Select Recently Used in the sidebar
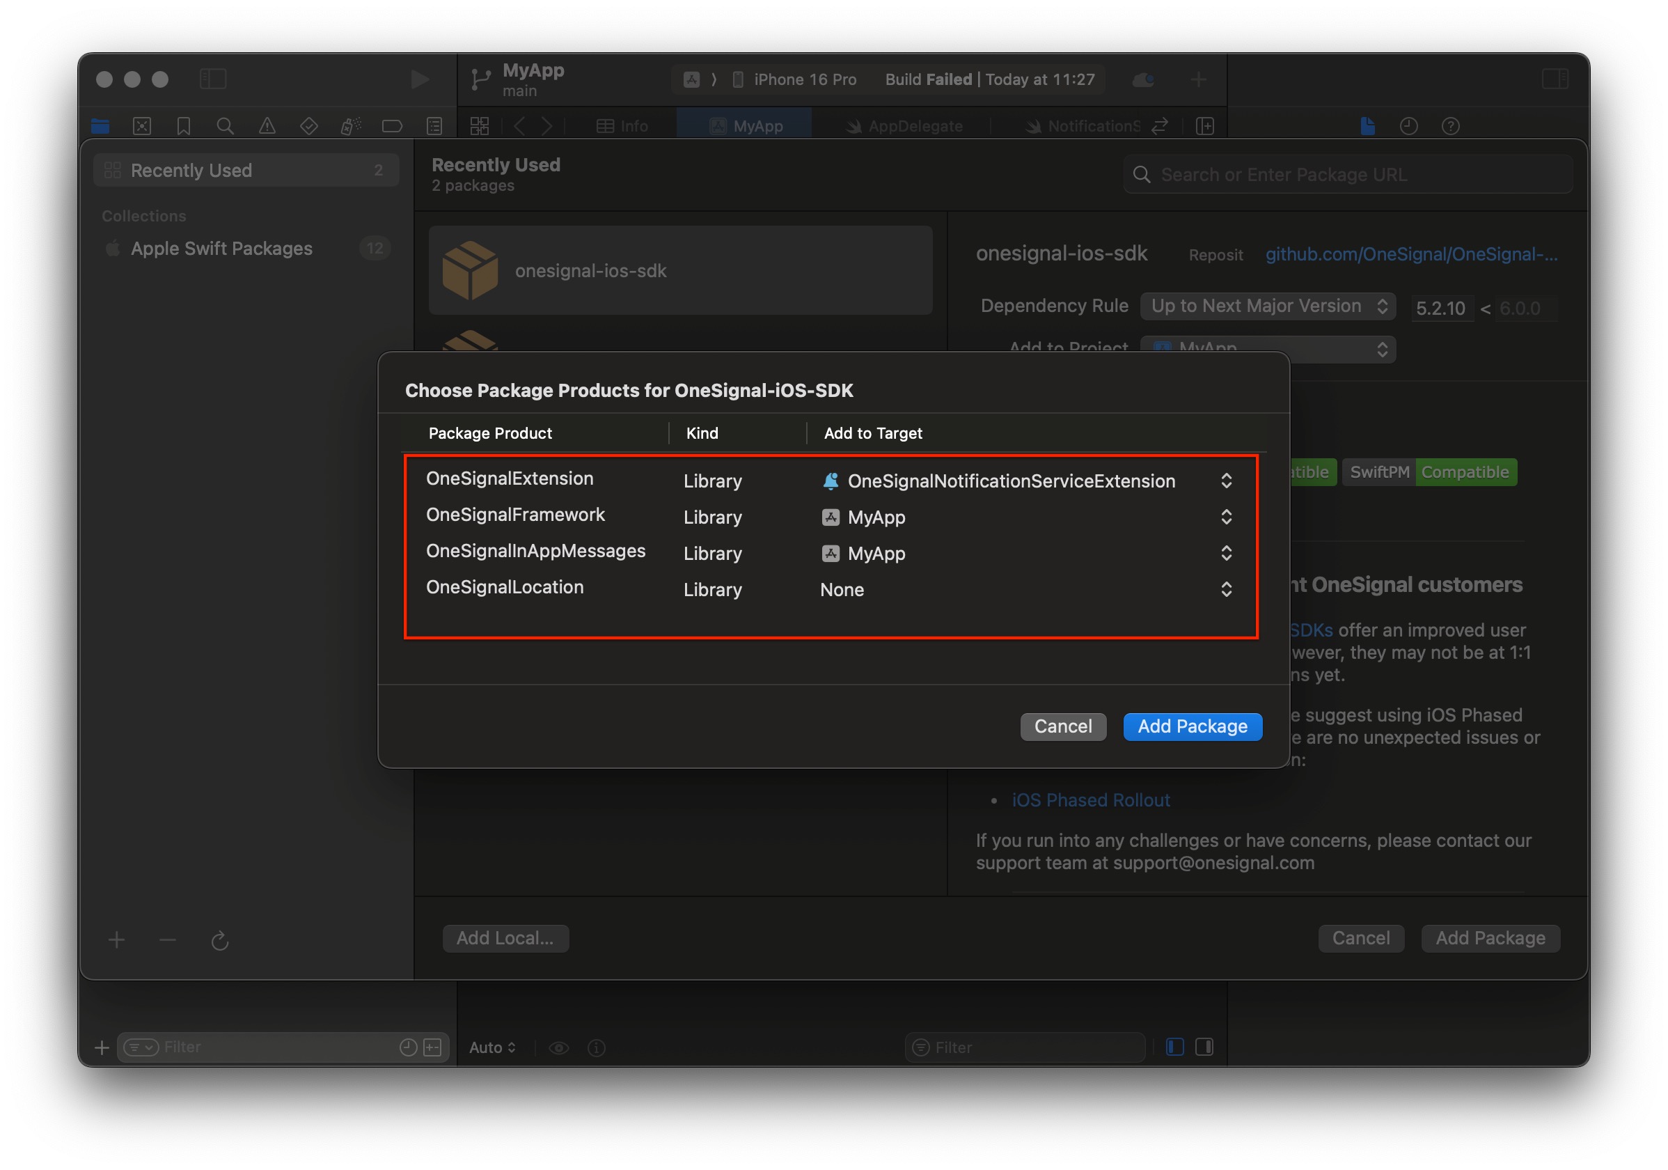Viewport: 1668px width, 1170px height. coord(246,170)
